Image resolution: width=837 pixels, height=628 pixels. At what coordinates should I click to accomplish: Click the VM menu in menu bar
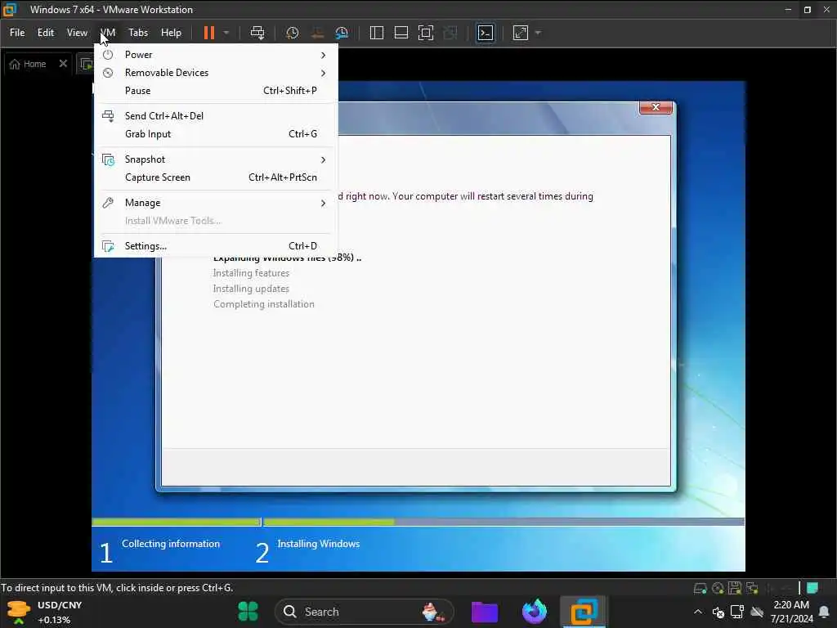tap(108, 33)
